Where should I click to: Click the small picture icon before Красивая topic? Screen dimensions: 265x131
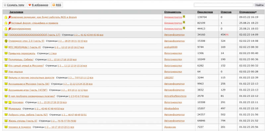pyautogui.click(x=10, y=102)
